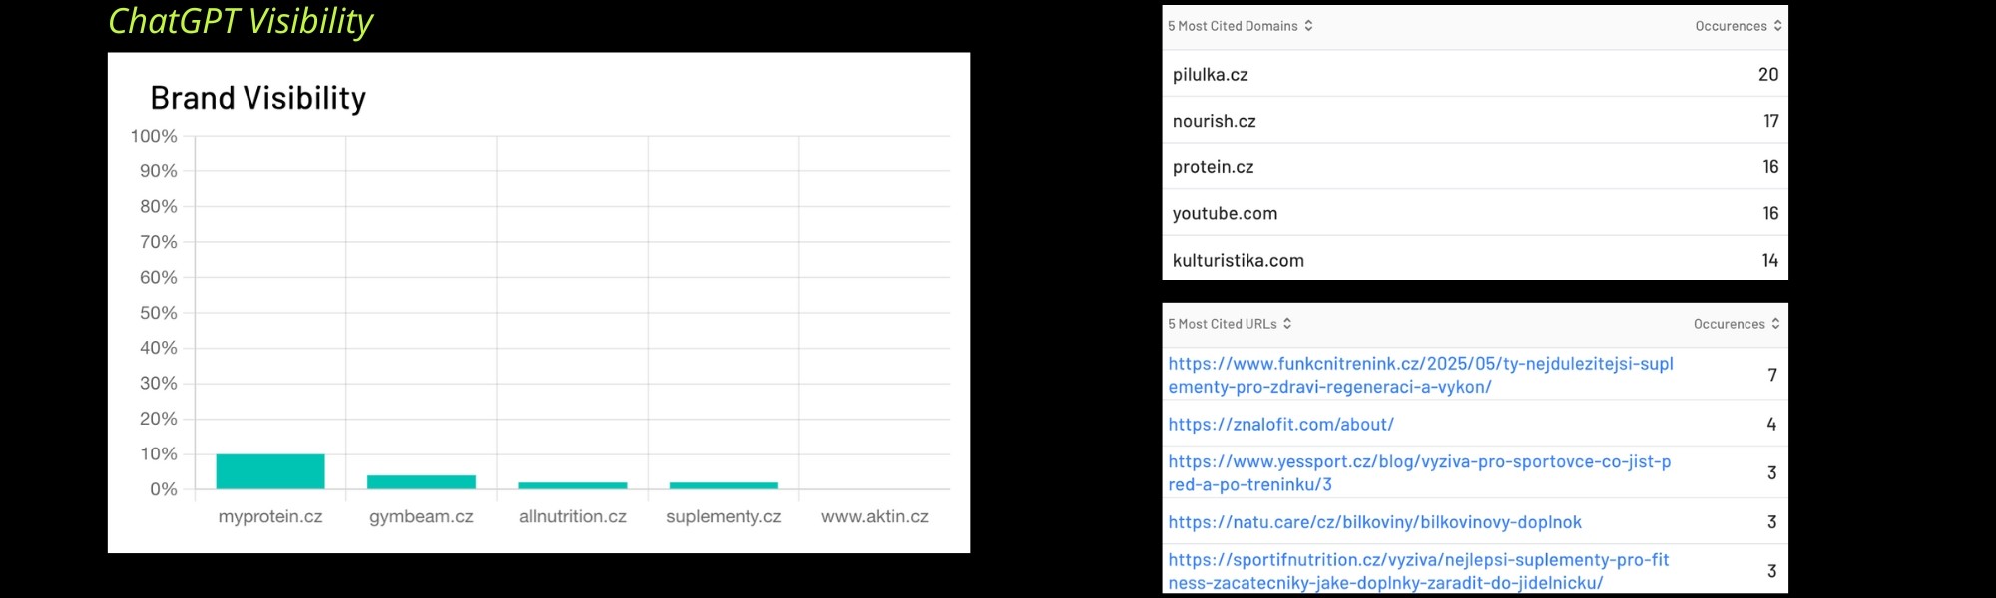
Task: Open the sportifnutrition.cz supplements link
Action: tap(1418, 571)
